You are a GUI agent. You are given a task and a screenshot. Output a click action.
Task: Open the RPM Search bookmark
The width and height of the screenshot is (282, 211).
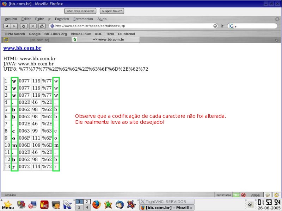pos(15,34)
